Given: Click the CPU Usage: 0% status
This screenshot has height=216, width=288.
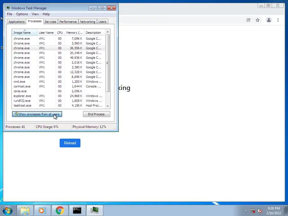Looking at the screenshot, I should point(47,127).
